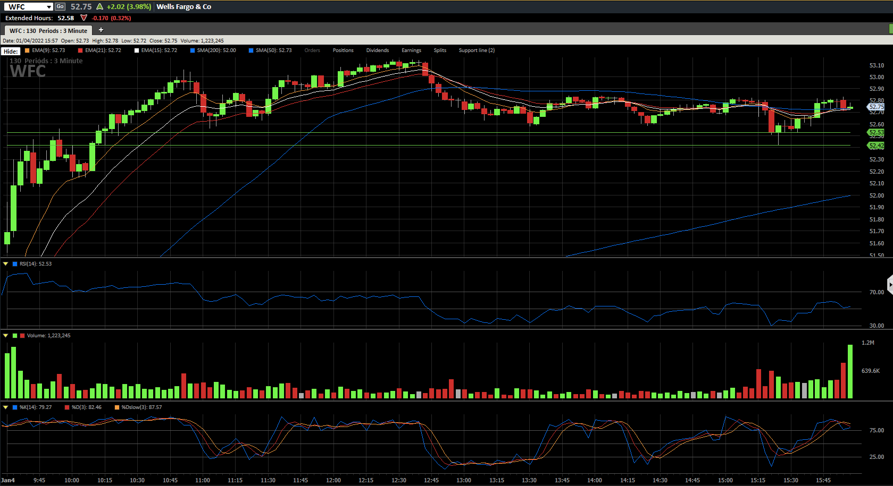Click the blue RSI(14) color swatch
893x486 pixels.
click(x=15, y=264)
